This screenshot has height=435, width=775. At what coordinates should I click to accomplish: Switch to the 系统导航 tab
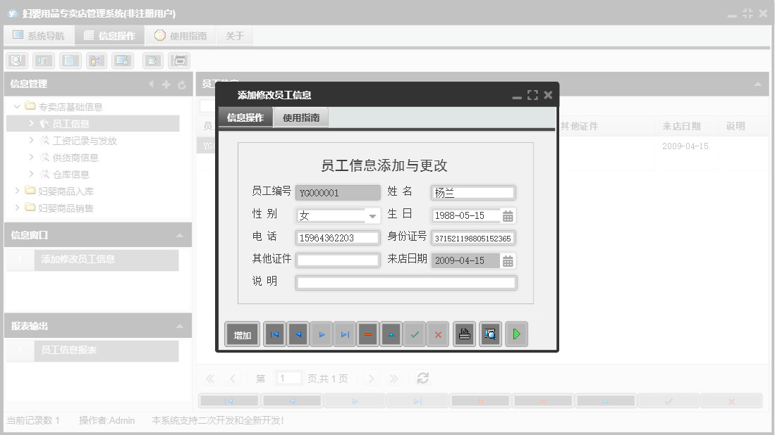(x=39, y=34)
